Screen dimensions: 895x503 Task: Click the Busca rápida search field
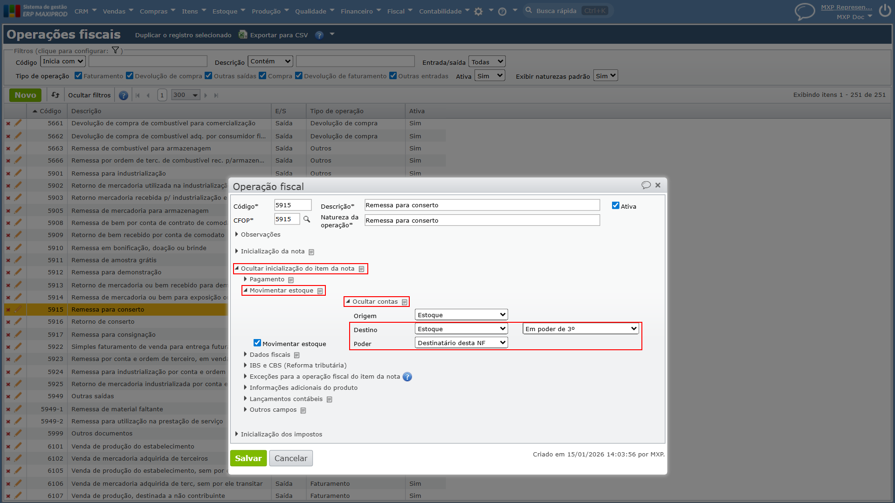coord(568,11)
